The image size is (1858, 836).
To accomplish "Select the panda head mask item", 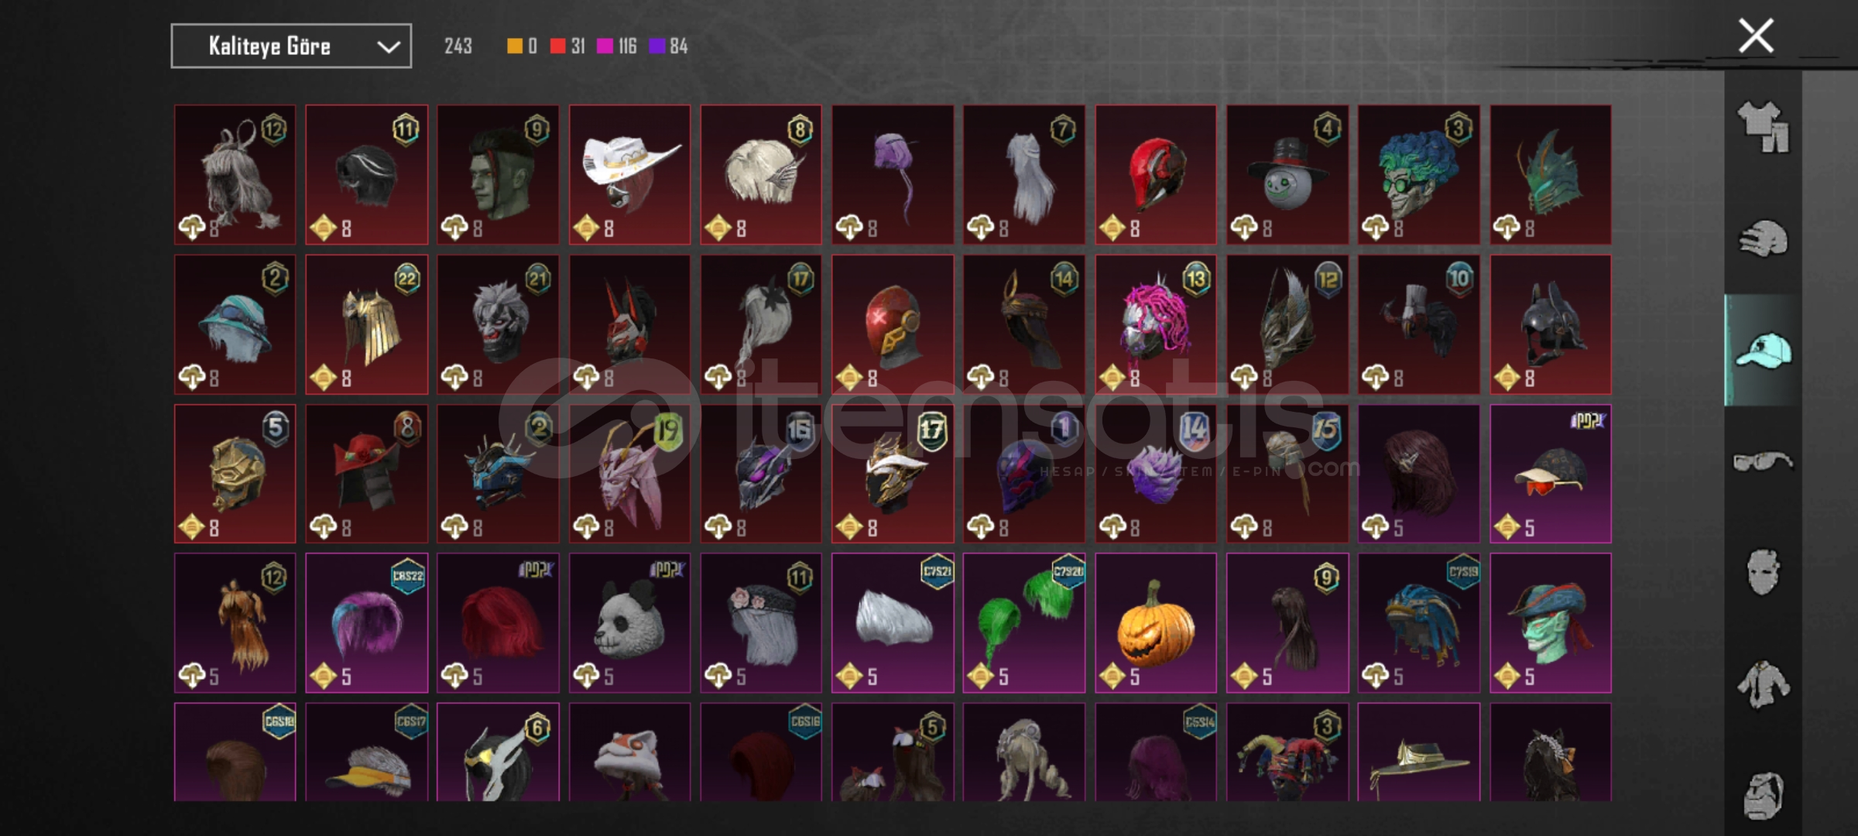I will [x=629, y=622].
